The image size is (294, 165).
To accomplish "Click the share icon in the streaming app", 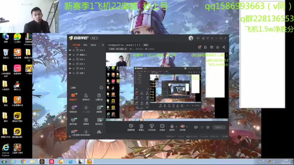I will tap(224, 47).
